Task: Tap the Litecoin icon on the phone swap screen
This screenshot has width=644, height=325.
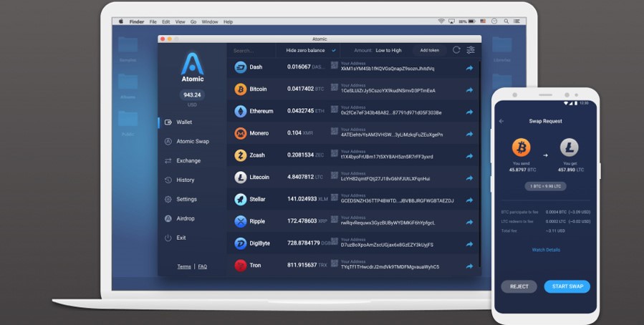Action: click(x=569, y=147)
